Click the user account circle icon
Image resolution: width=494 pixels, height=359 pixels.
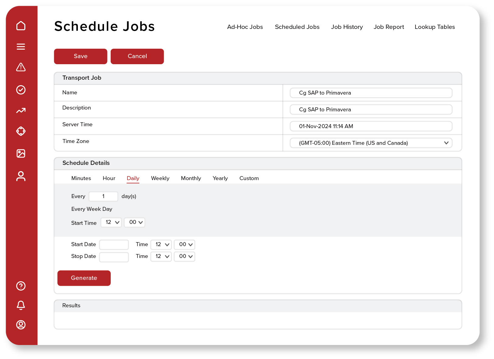(21, 325)
